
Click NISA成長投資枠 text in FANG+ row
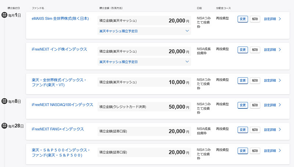click(204, 131)
